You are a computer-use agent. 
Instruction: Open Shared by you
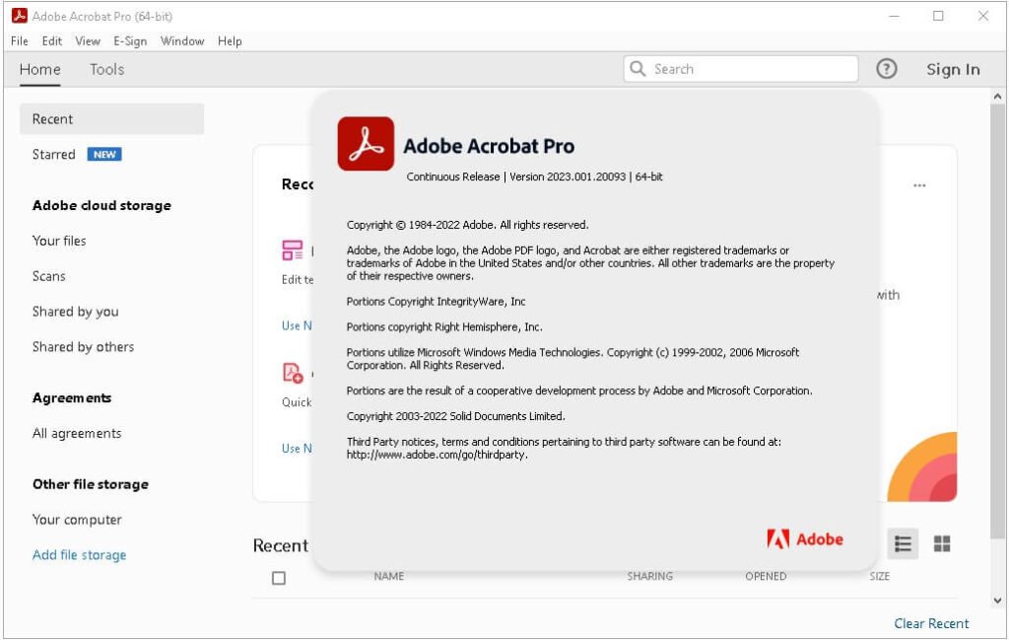click(x=75, y=311)
